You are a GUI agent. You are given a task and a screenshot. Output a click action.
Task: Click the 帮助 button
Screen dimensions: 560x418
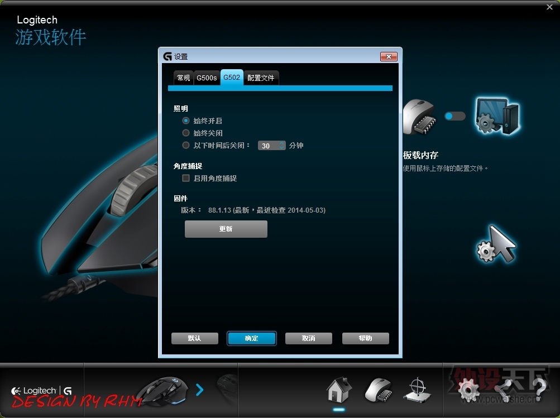365,338
